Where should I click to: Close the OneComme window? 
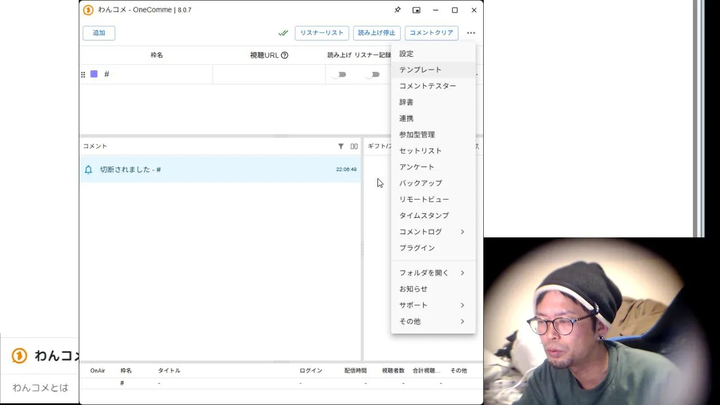click(474, 10)
